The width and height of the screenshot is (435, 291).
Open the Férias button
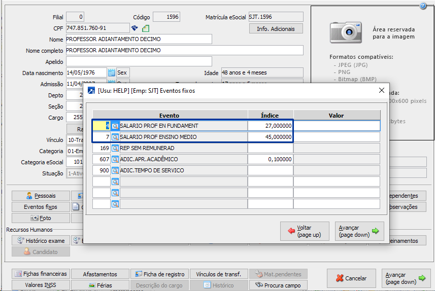[x=100, y=285]
